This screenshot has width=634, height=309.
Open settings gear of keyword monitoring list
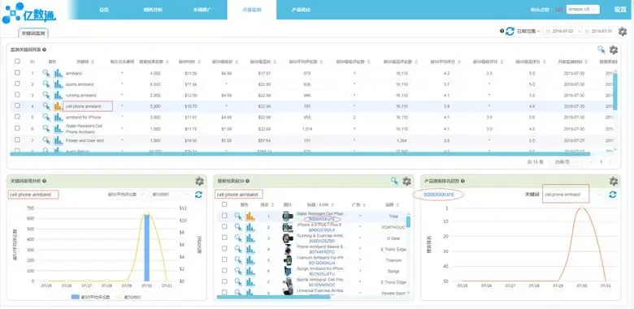614,49
